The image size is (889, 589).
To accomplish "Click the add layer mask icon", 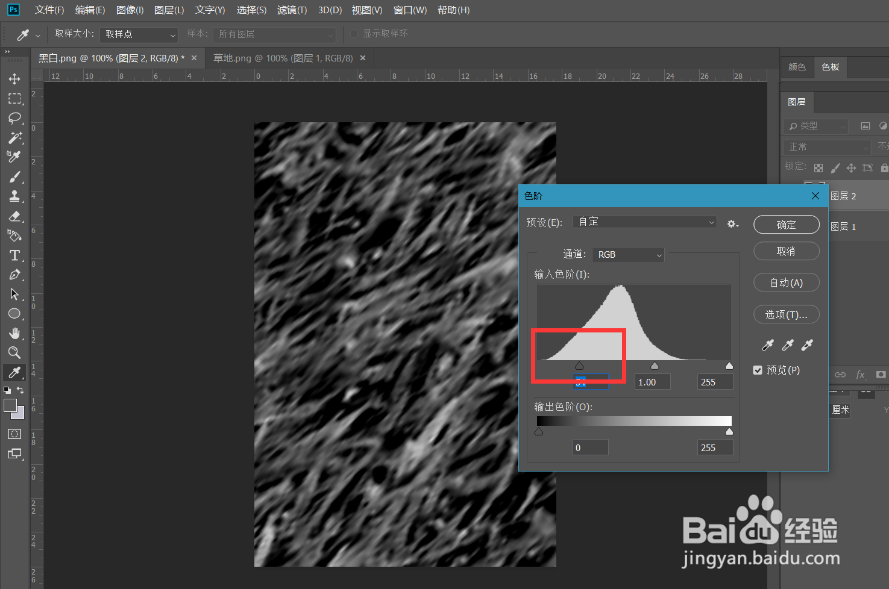I will (881, 375).
